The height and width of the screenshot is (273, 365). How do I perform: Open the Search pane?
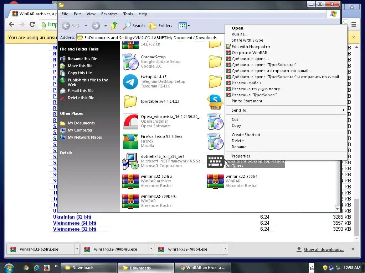134,26
